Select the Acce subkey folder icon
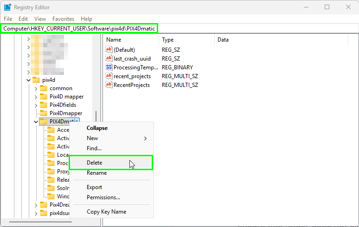The height and width of the screenshot is (227, 359). [x=51, y=130]
